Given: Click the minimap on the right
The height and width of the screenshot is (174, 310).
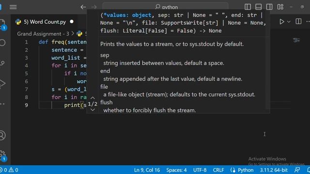Looking at the screenshot, I should tap(296, 40).
